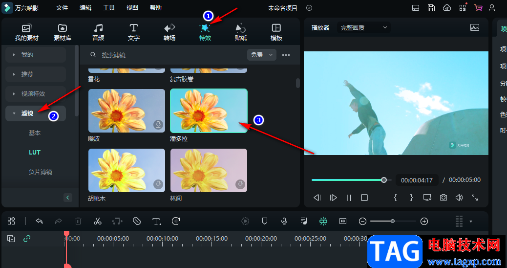Open the 文件 menu
The height and width of the screenshot is (268, 507).
tap(62, 8)
